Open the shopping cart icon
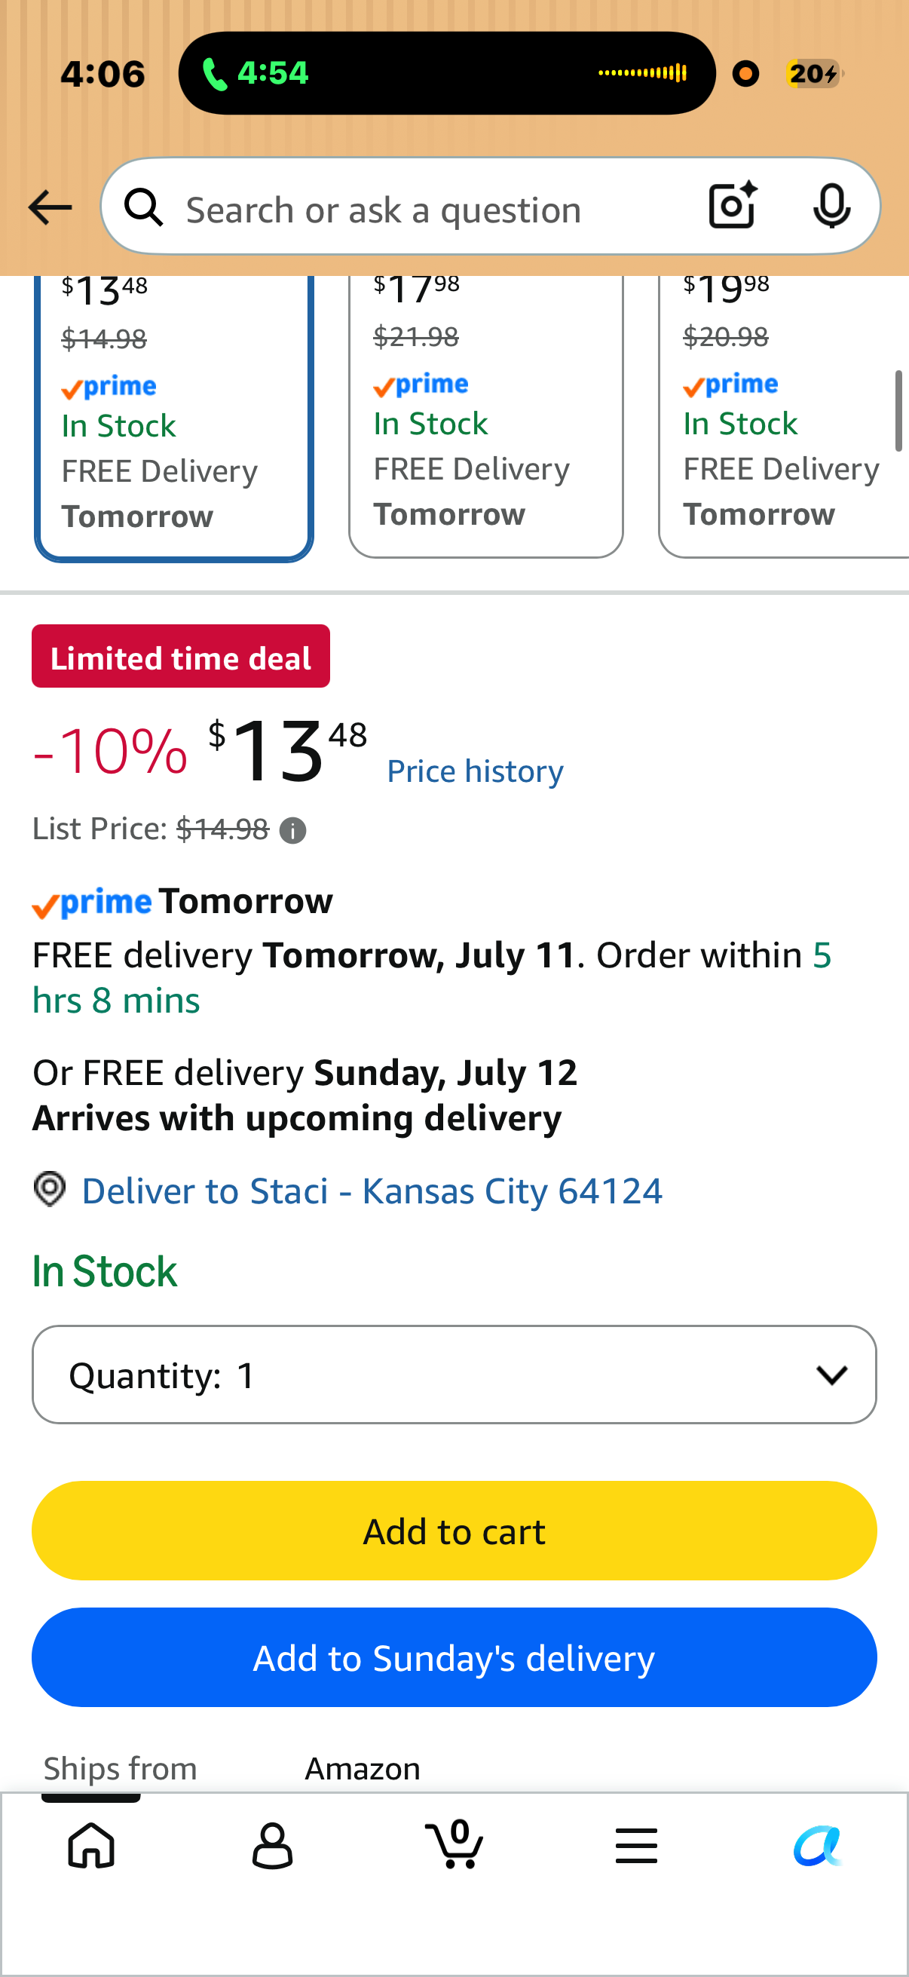This screenshot has height=1977, width=909. (454, 1844)
